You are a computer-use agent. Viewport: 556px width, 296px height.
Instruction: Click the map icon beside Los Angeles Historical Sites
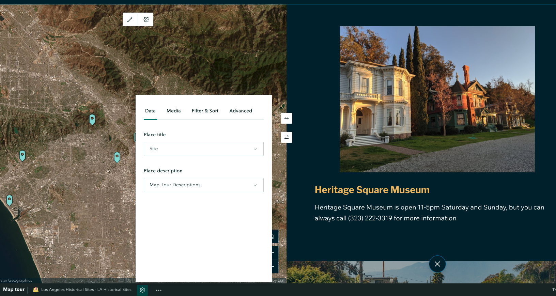[x=36, y=290]
